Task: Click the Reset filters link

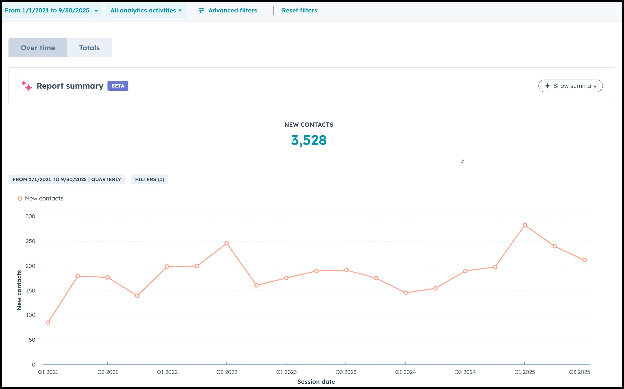Action: coord(299,11)
